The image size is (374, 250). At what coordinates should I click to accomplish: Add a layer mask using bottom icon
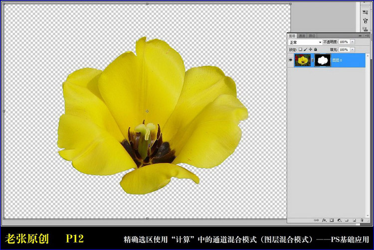tap(331, 220)
